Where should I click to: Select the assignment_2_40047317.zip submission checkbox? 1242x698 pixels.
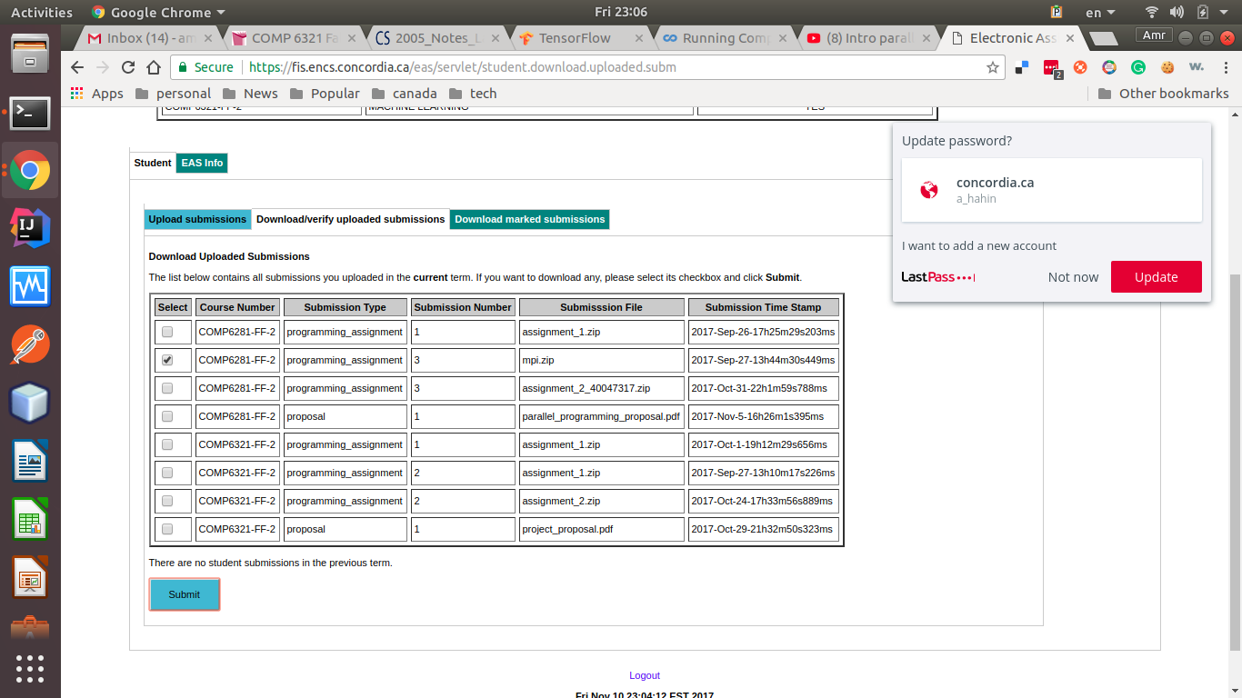[x=167, y=388]
